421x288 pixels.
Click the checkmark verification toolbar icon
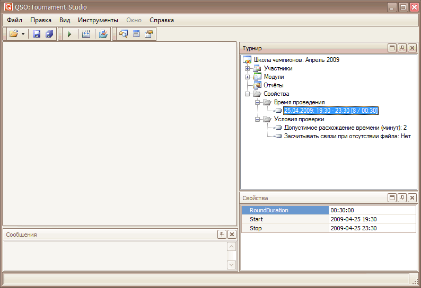(103, 34)
